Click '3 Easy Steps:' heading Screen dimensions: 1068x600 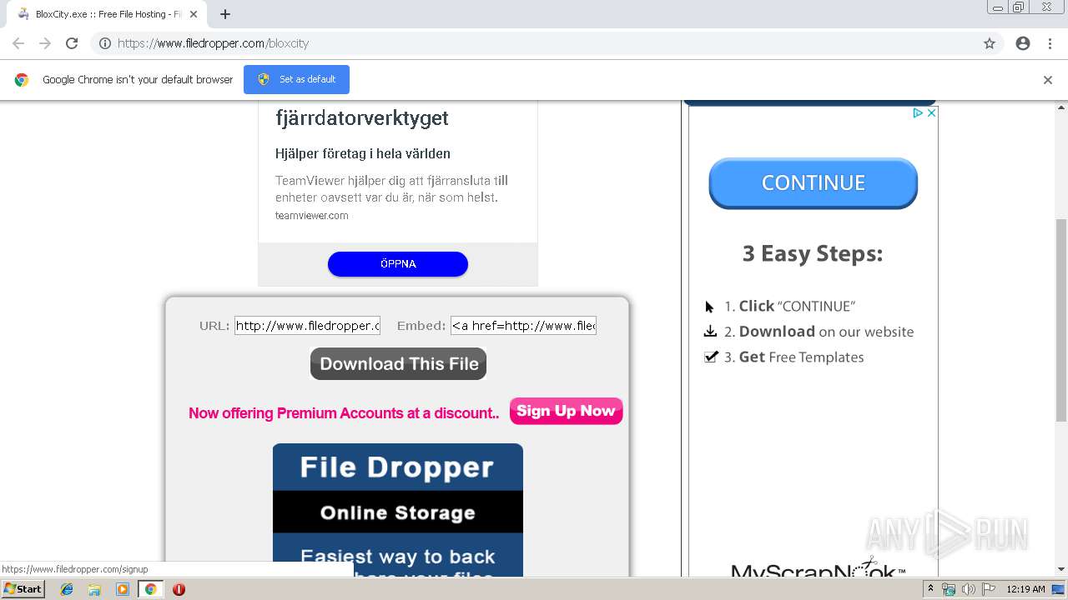click(x=813, y=253)
